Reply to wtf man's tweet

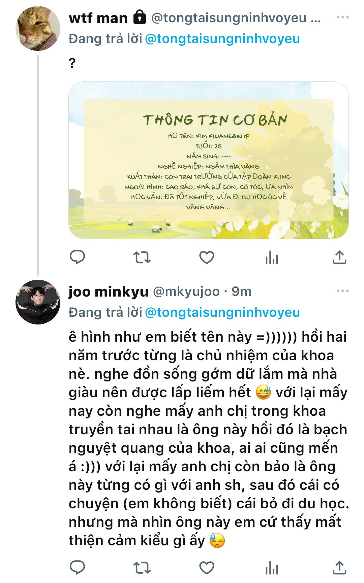[77, 258]
